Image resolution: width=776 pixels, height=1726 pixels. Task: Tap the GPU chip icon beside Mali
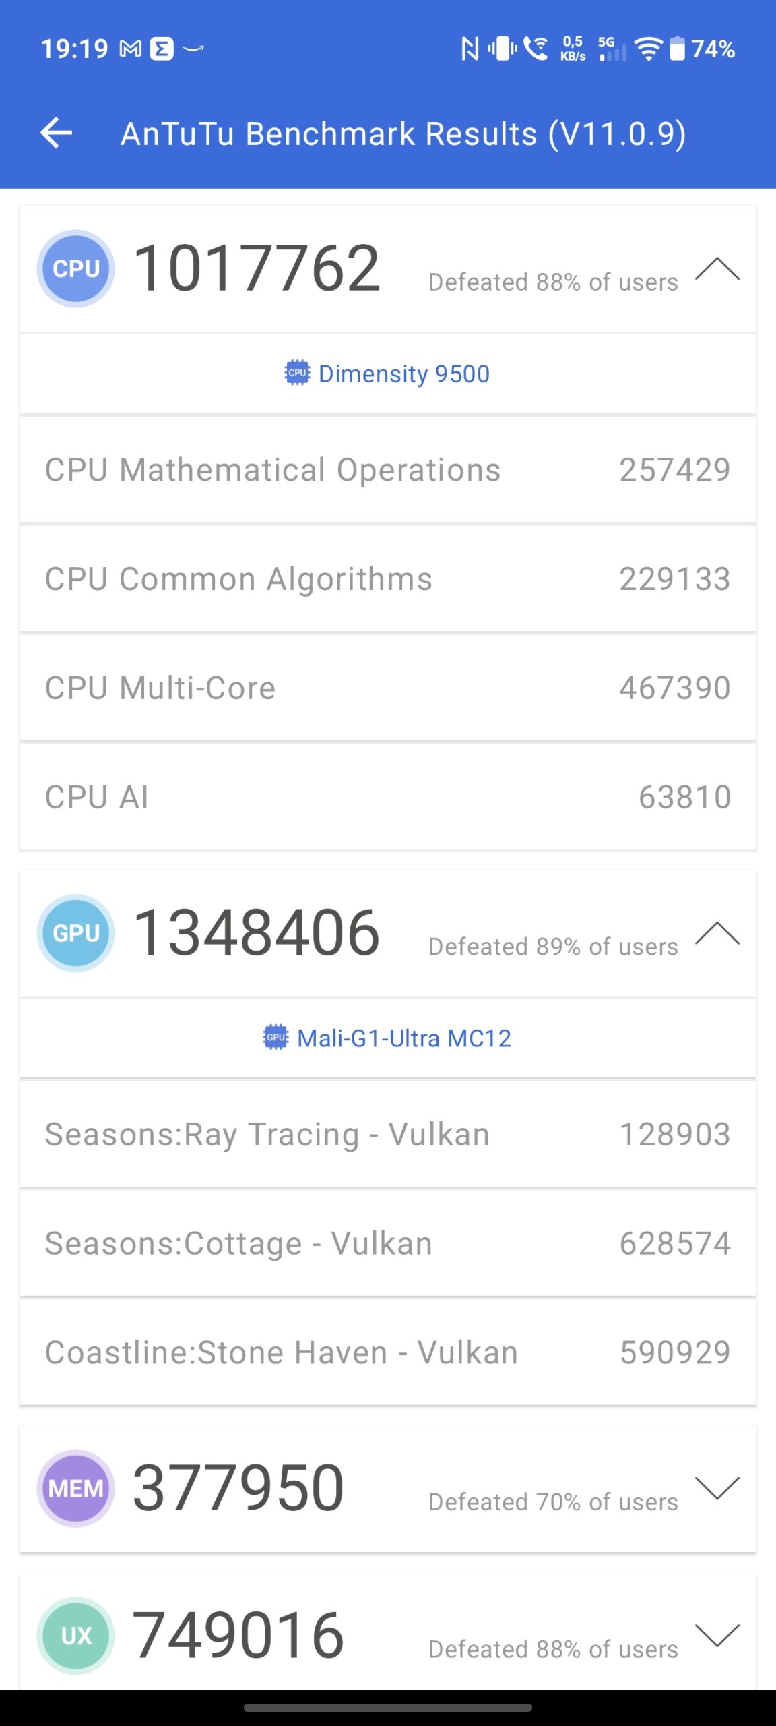276,1038
